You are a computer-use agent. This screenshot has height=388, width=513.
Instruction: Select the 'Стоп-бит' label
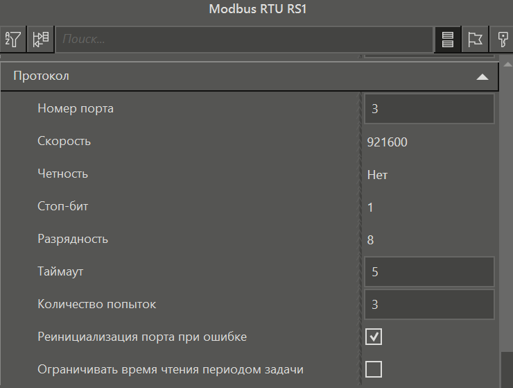(63, 206)
